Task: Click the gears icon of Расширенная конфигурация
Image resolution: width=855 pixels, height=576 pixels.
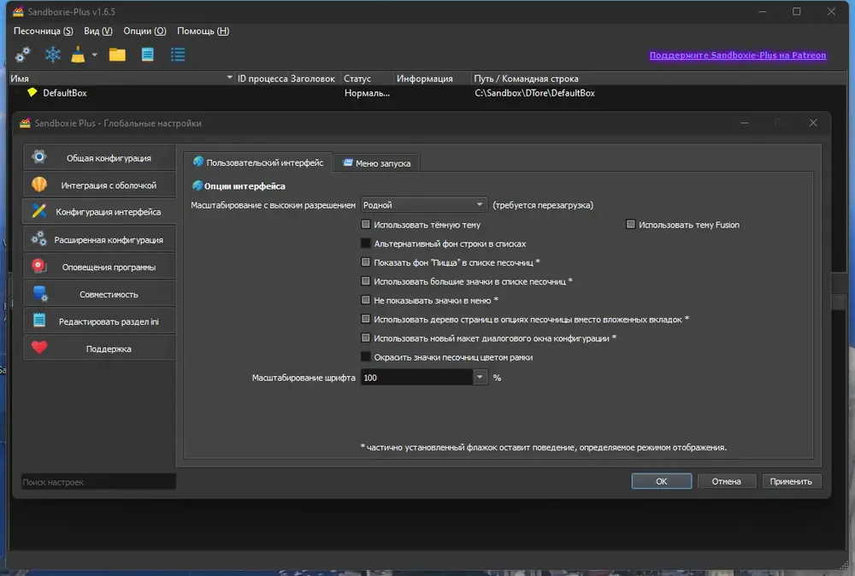Action: click(39, 238)
